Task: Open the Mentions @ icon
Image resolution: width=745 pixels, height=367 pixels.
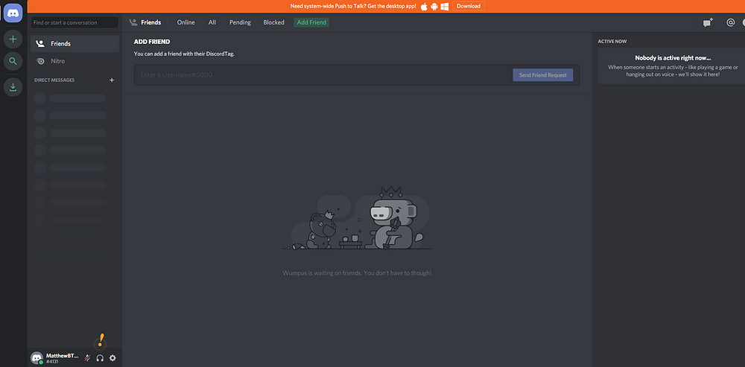Action: click(x=731, y=22)
